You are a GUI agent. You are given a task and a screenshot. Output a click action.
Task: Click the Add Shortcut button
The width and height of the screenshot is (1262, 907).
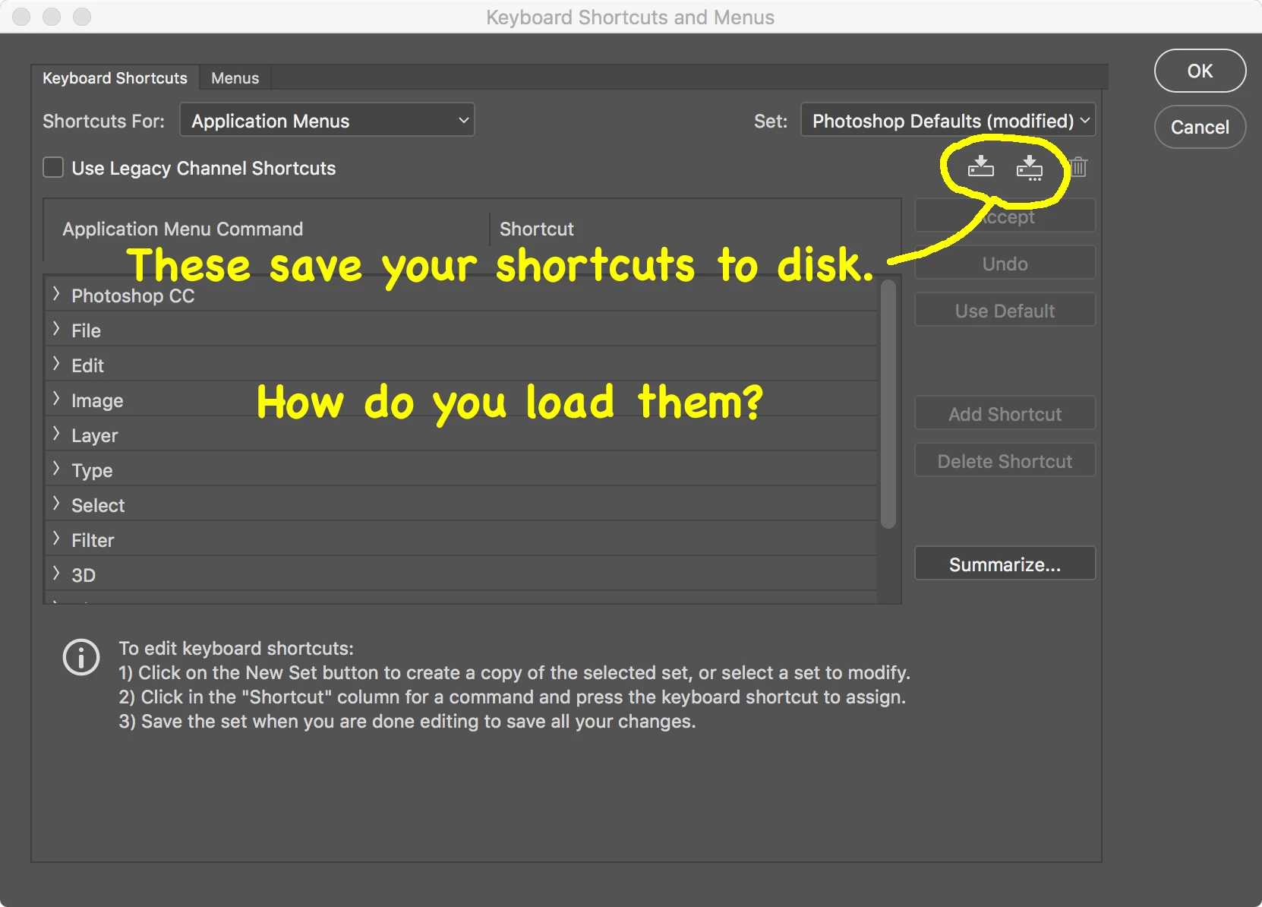pos(1005,414)
